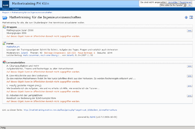Open the permanent page URL link
The width and height of the screenshot is (195, 129).
pos(70,110)
